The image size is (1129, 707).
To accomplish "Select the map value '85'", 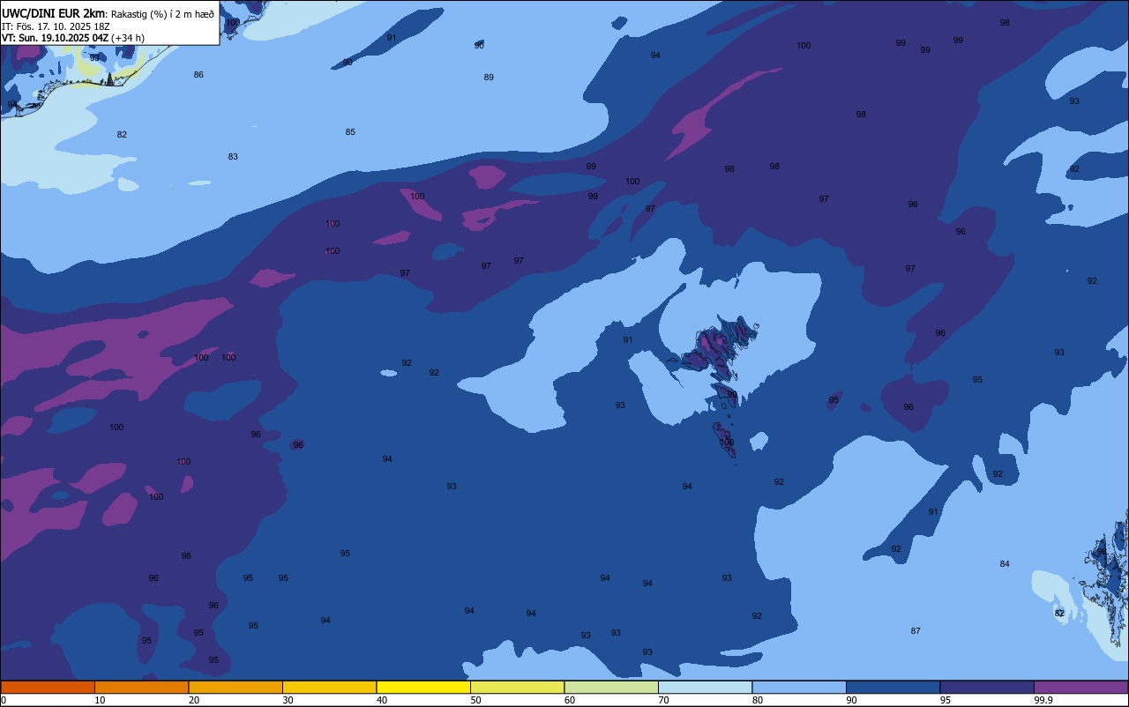I will coord(350,132).
